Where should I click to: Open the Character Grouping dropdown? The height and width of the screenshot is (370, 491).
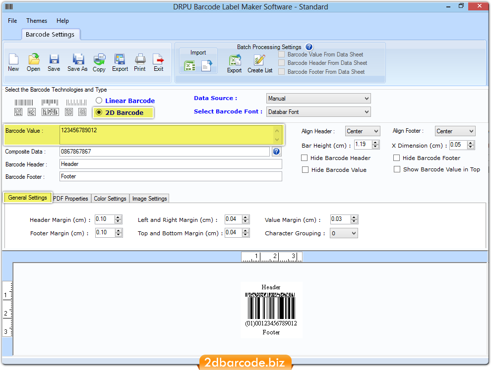(344, 233)
